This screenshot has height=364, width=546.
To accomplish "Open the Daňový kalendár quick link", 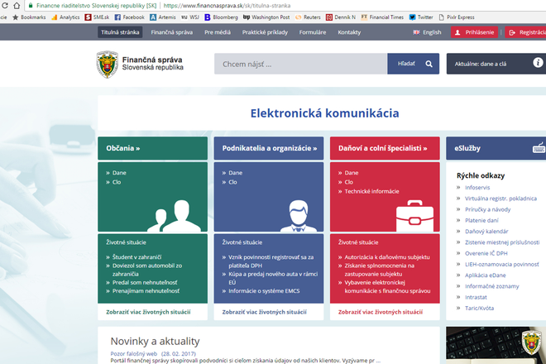I will click(x=486, y=232).
